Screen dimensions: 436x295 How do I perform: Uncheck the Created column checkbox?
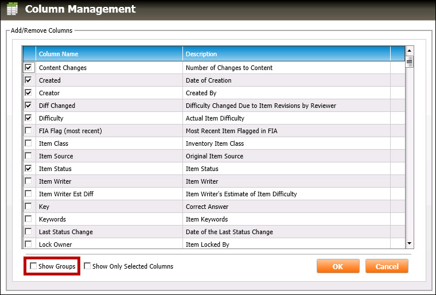point(29,80)
